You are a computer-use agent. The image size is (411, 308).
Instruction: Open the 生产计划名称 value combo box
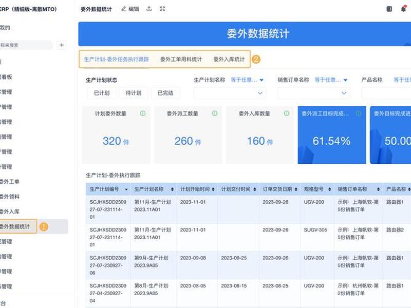tap(230, 93)
